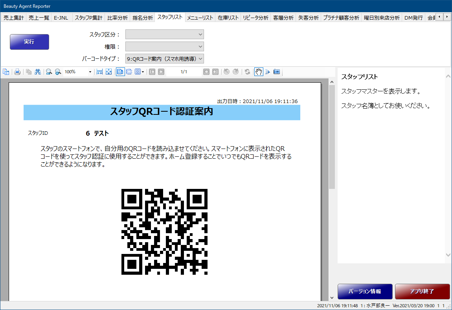Viewport: 452px width, 310px height.
Task: Toggle continuous page view mode
Action: [129, 72]
